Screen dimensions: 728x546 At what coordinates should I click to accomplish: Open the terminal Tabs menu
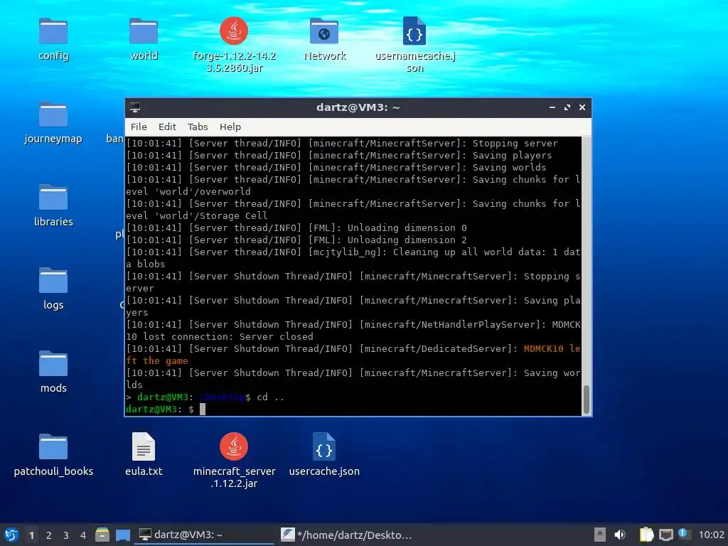[198, 127]
